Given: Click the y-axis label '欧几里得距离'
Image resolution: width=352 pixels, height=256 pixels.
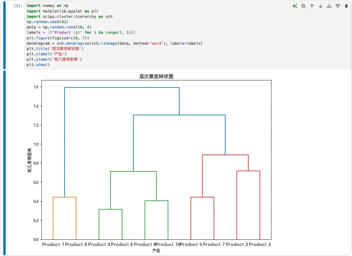Looking at the screenshot, I should pos(29,160).
